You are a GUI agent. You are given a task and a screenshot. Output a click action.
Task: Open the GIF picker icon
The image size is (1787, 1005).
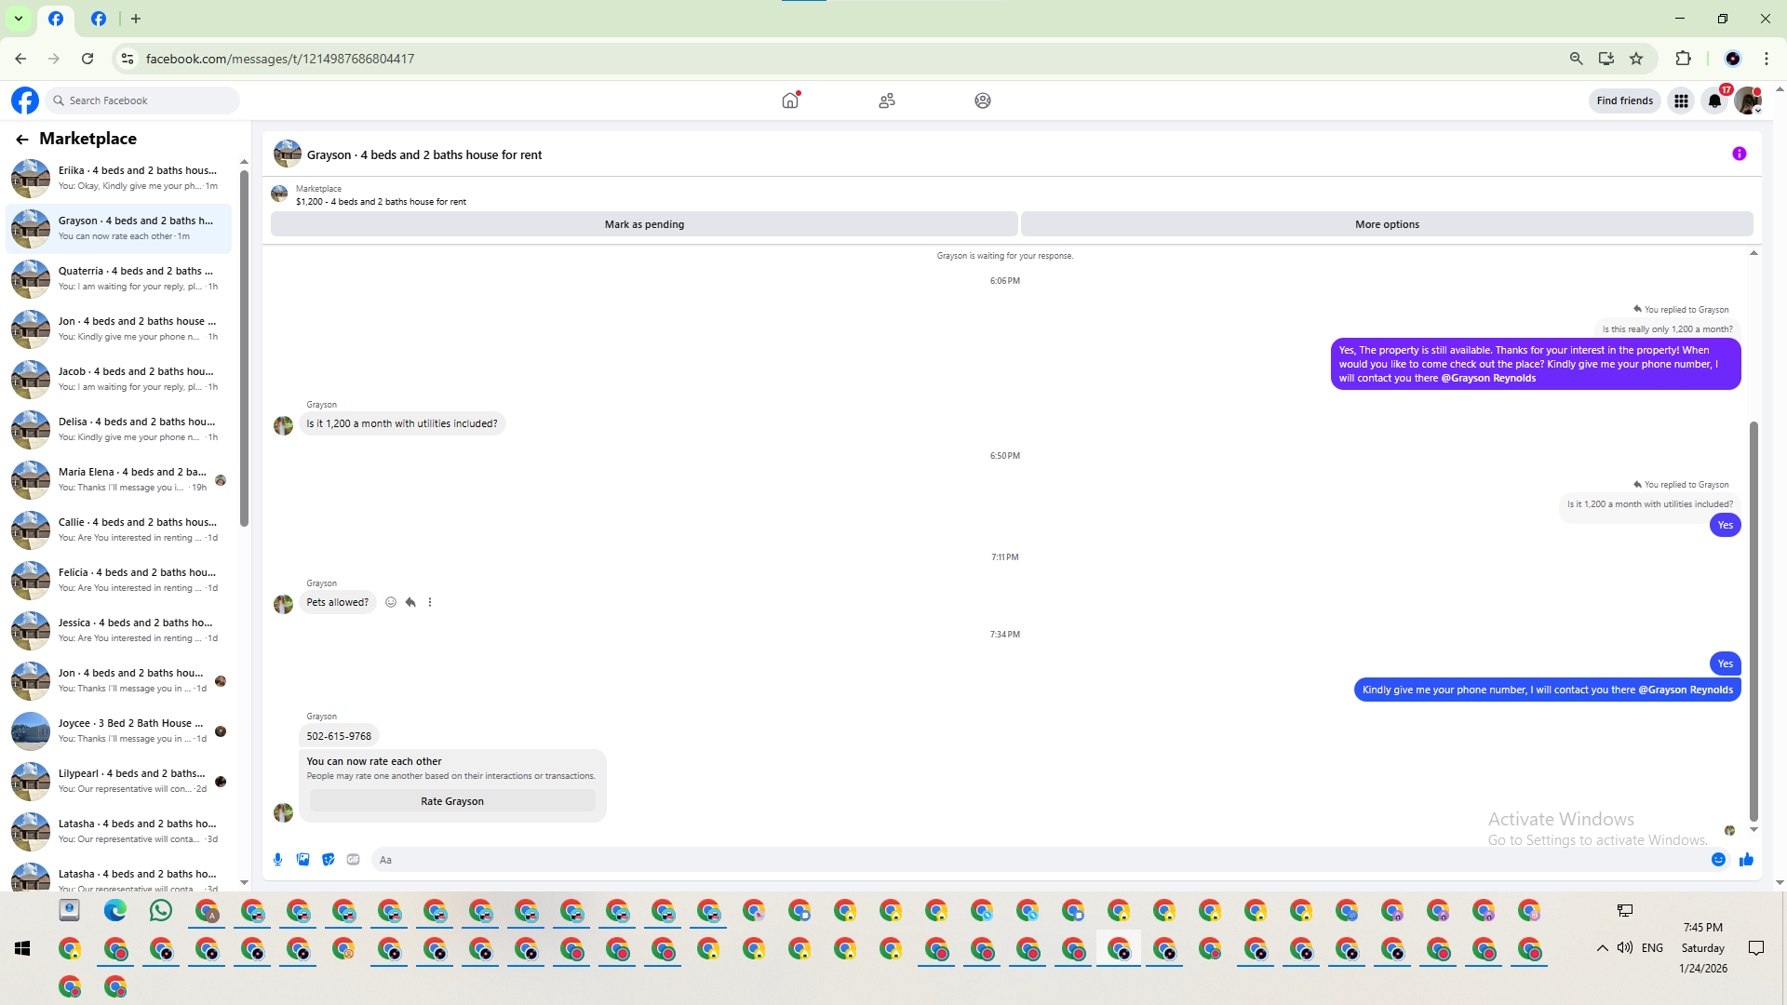click(x=353, y=860)
